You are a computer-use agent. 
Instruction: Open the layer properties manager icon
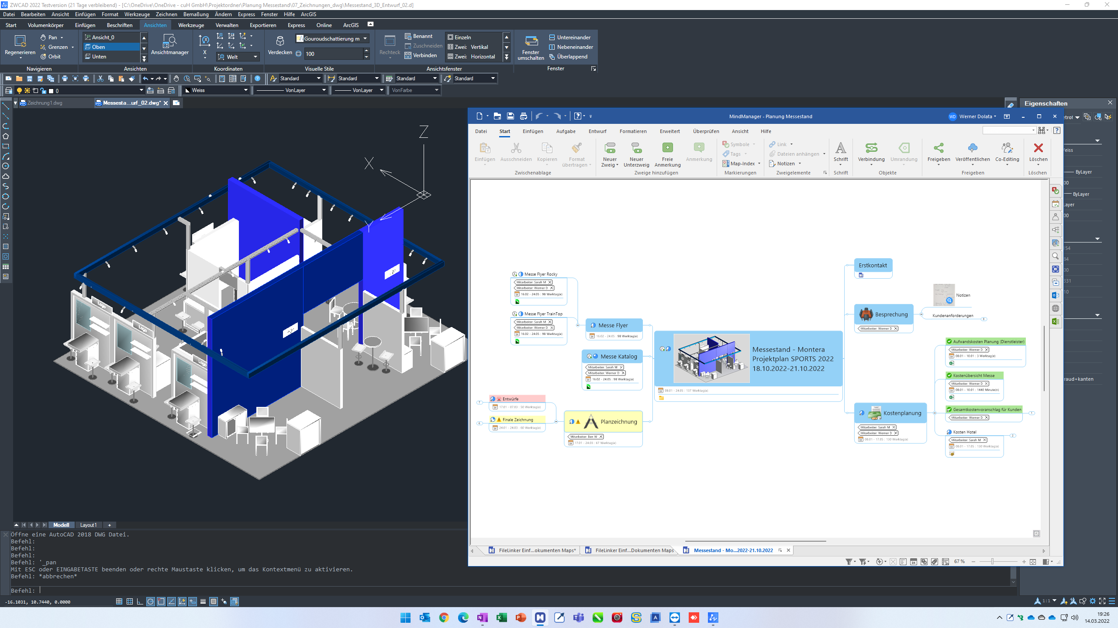click(x=8, y=90)
